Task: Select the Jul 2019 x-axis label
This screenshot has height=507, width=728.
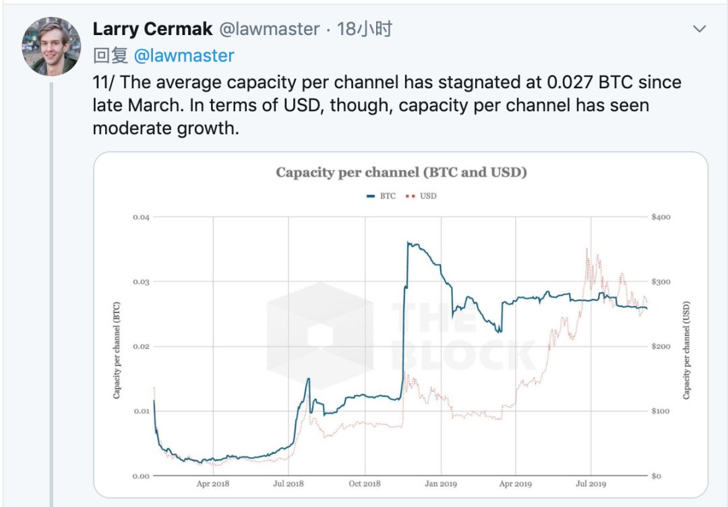Action: pos(590,483)
